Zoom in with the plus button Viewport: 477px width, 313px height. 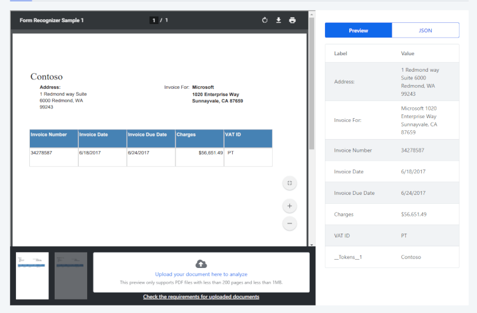click(289, 206)
